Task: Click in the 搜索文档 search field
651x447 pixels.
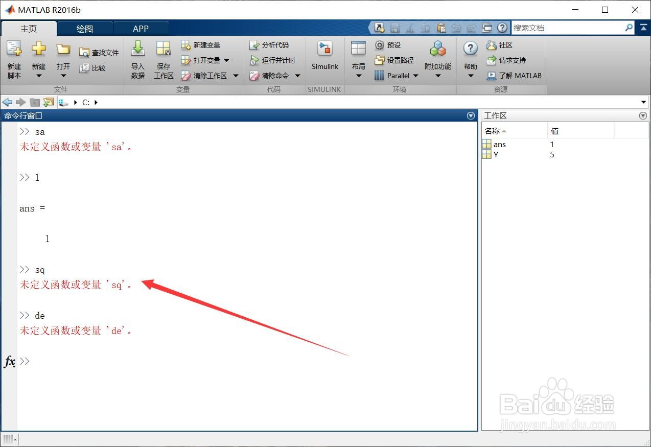Action: coord(567,28)
